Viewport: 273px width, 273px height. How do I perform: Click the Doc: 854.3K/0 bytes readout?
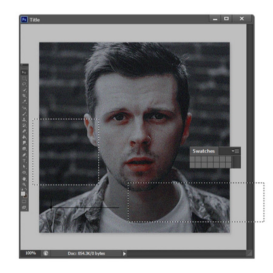[x=86, y=254]
